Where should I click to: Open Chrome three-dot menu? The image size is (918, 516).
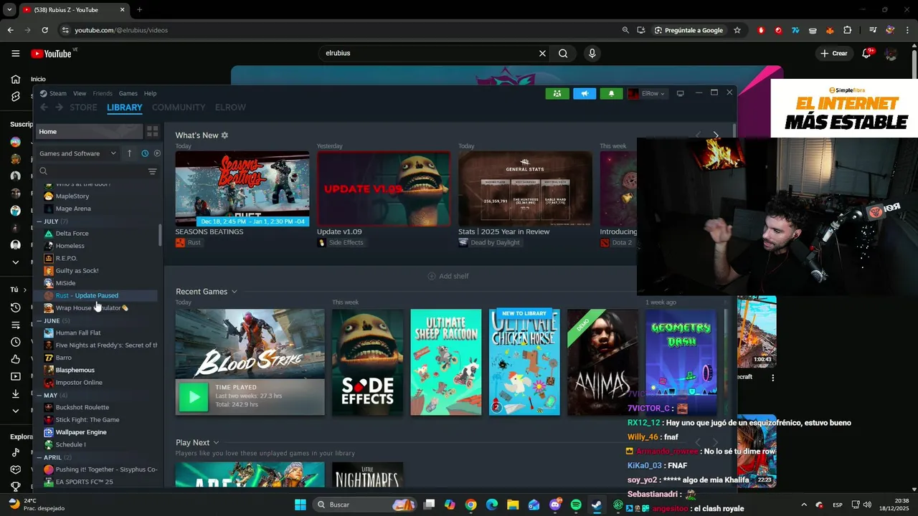click(907, 30)
